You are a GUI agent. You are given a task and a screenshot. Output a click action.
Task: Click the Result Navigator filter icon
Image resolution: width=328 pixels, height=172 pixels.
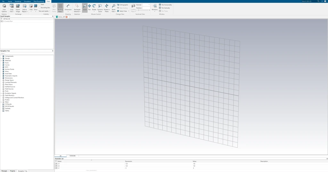point(2,19)
